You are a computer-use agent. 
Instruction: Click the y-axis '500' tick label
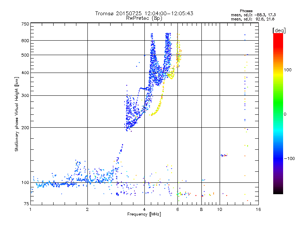25,55
